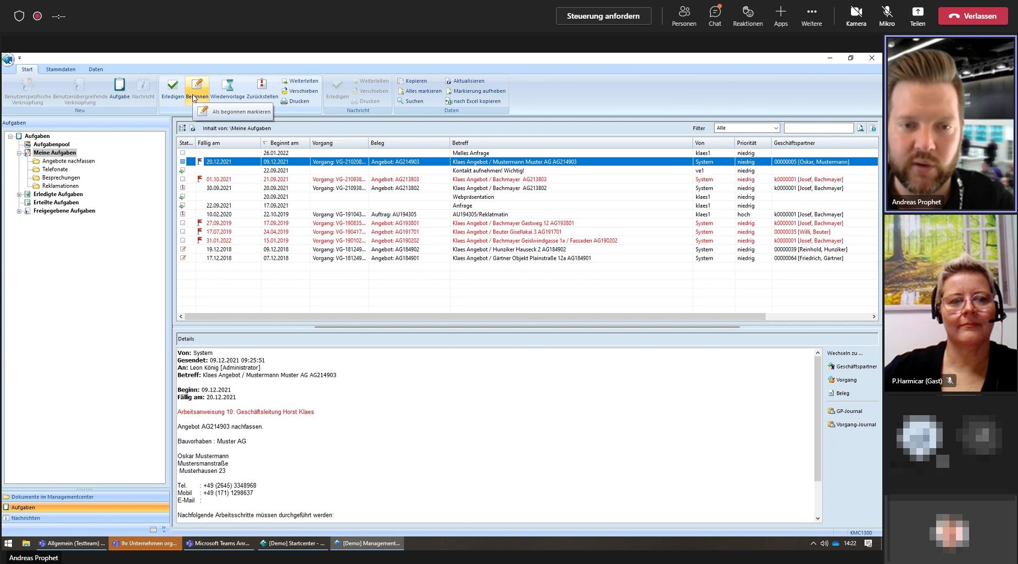Click Weiterleiten in the task actions group

[x=300, y=81]
